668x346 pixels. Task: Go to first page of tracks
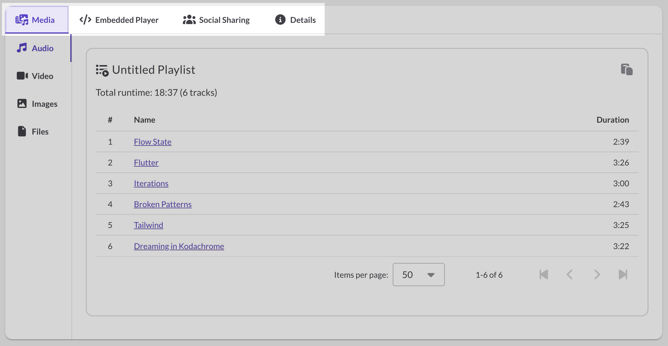click(544, 275)
